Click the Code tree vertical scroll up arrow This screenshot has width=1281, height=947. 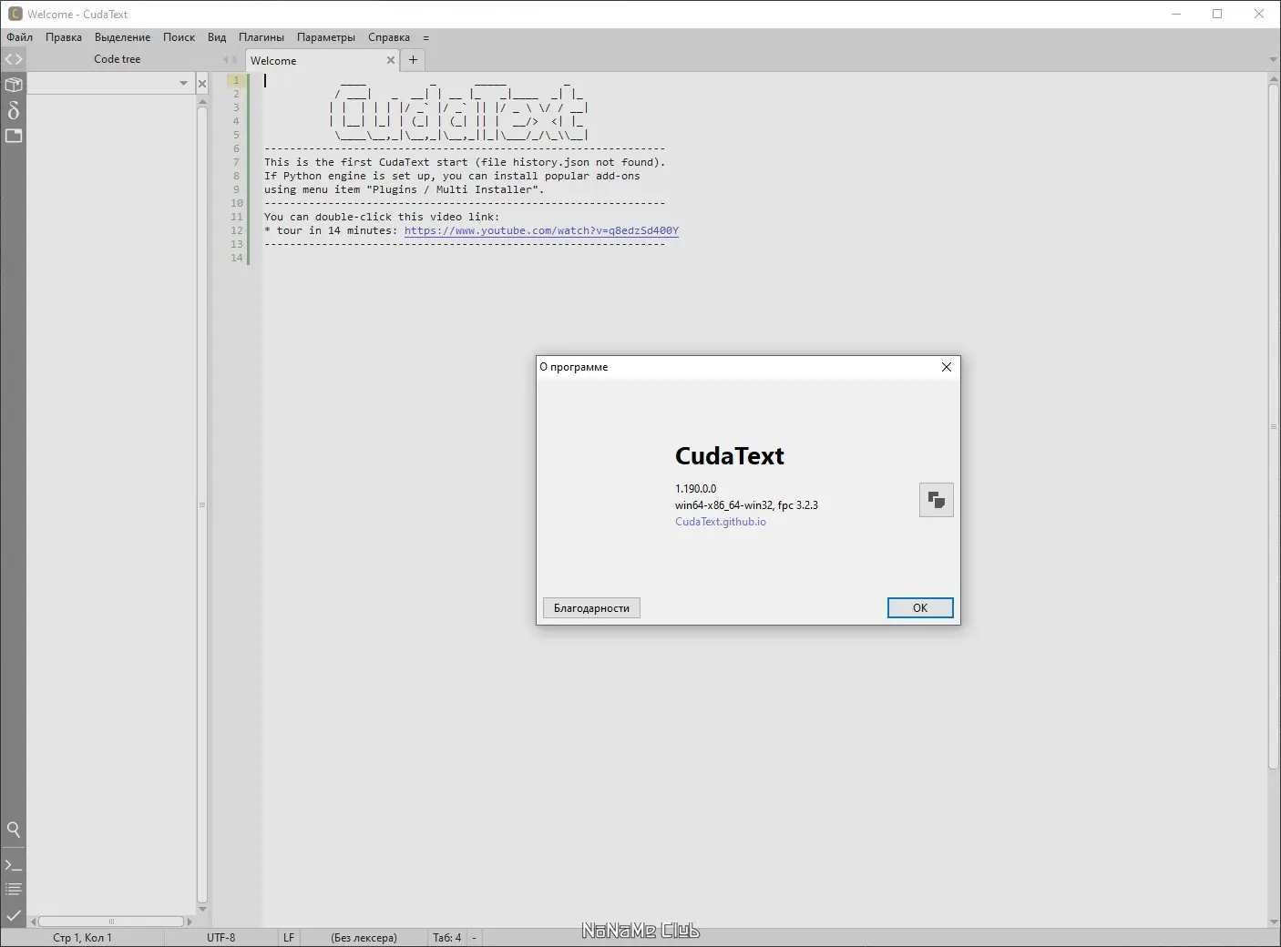click(x=202, y=102)
